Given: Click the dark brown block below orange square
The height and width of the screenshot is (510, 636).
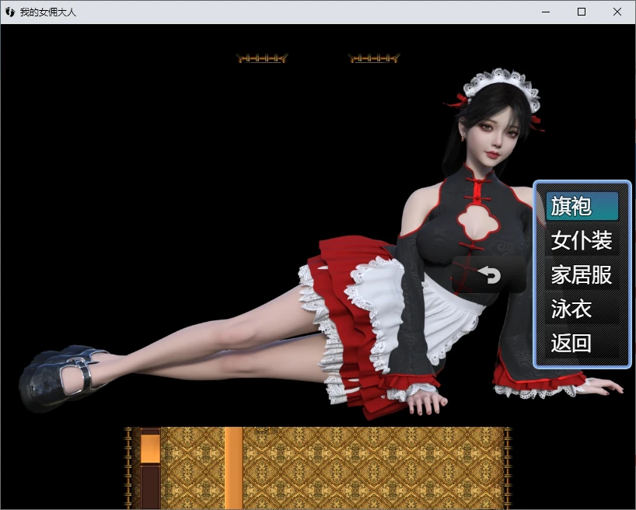Looking at the screenshot, I should point(150,487).
